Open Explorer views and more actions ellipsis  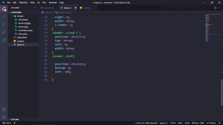[35, 8]
